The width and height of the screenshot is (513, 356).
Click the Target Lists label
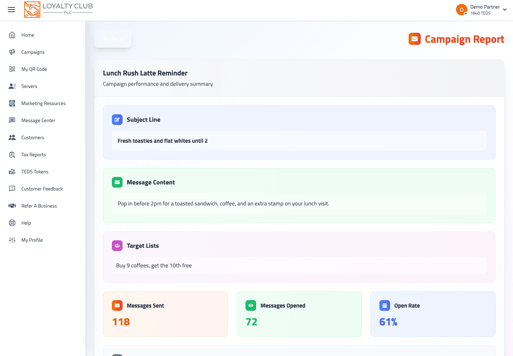(x=143, y=246)
